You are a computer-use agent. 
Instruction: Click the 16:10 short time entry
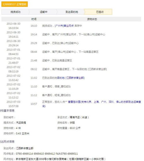coord(34,26)
